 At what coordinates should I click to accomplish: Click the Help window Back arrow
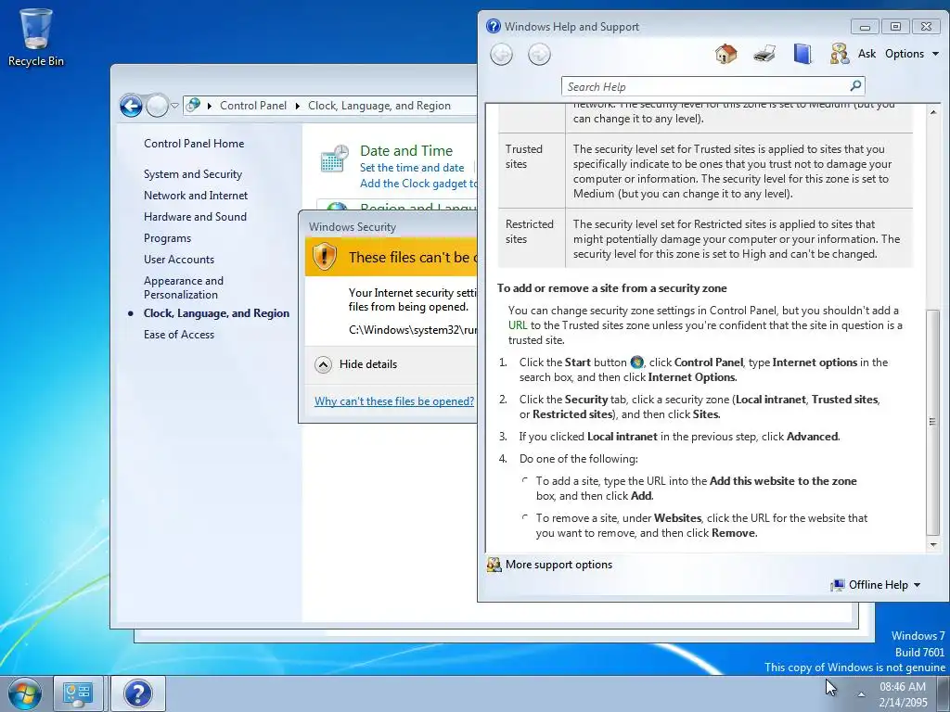pyautogui.click(x=501, y=55)
